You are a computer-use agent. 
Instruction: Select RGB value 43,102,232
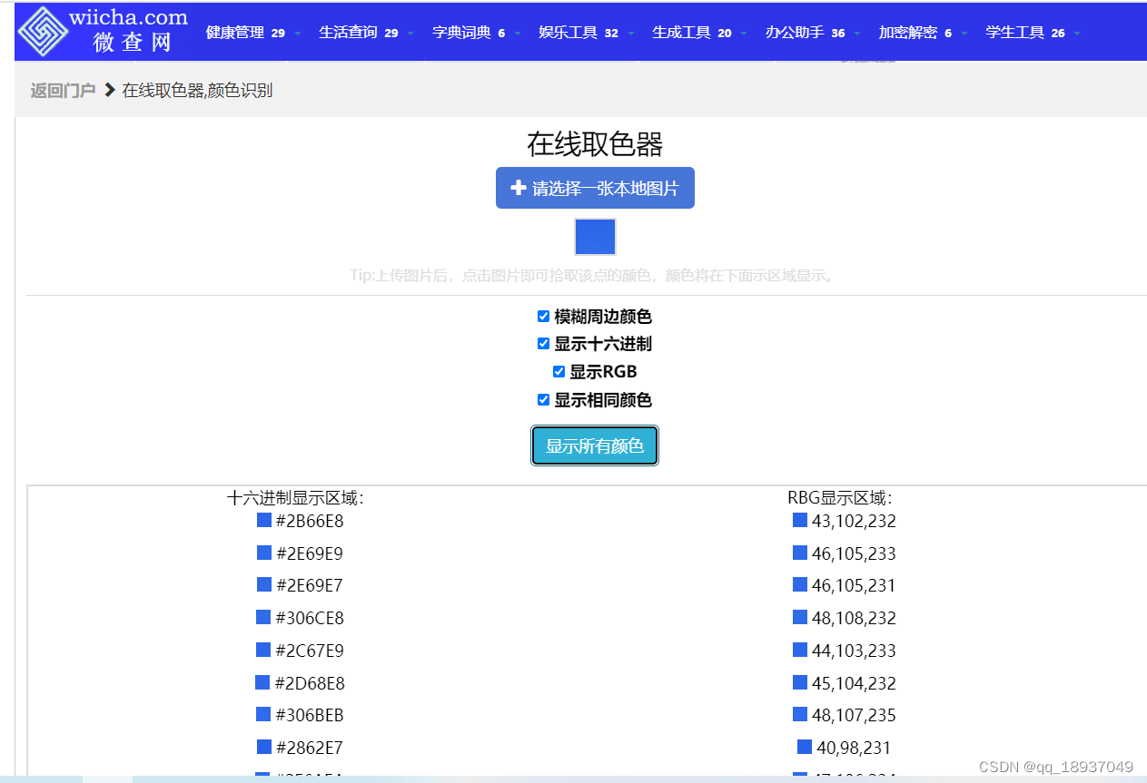pos(854,522)
